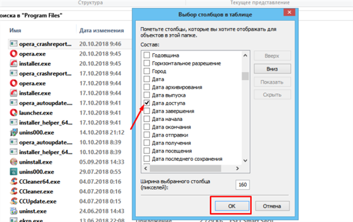Uncheck the Дата доступа checkbox

(146, 103)
